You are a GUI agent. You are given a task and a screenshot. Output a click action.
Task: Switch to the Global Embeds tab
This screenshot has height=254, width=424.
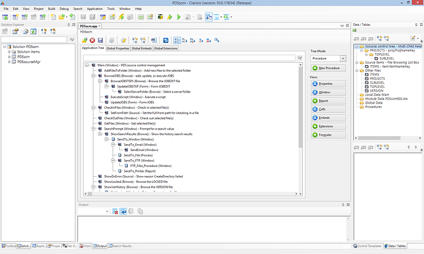(x=141, y=47)
